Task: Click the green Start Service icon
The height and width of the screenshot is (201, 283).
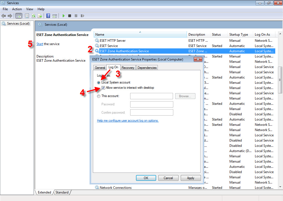Action: (x=63, y=16)
